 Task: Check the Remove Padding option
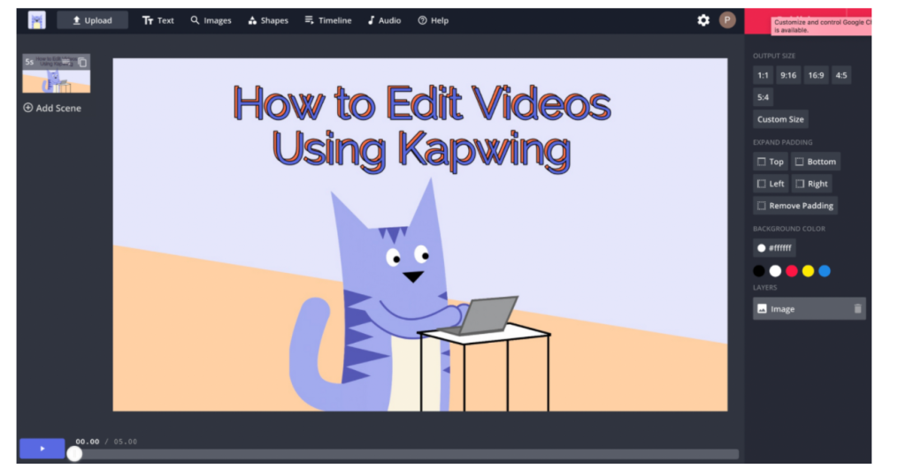pos(761,206)
